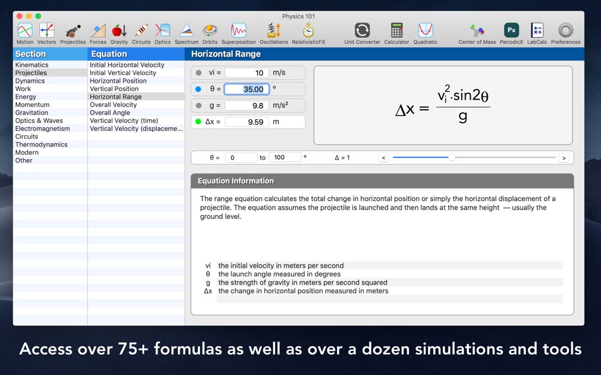Choose Vertical Velocity (time) equation
Screen dimensions: 601x375
point(136,121)
